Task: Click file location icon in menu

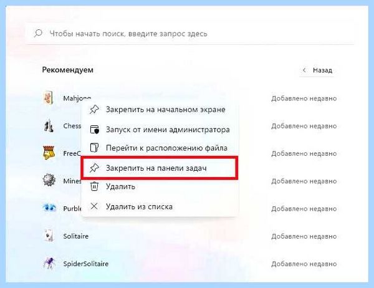Action: pos(94,148)
